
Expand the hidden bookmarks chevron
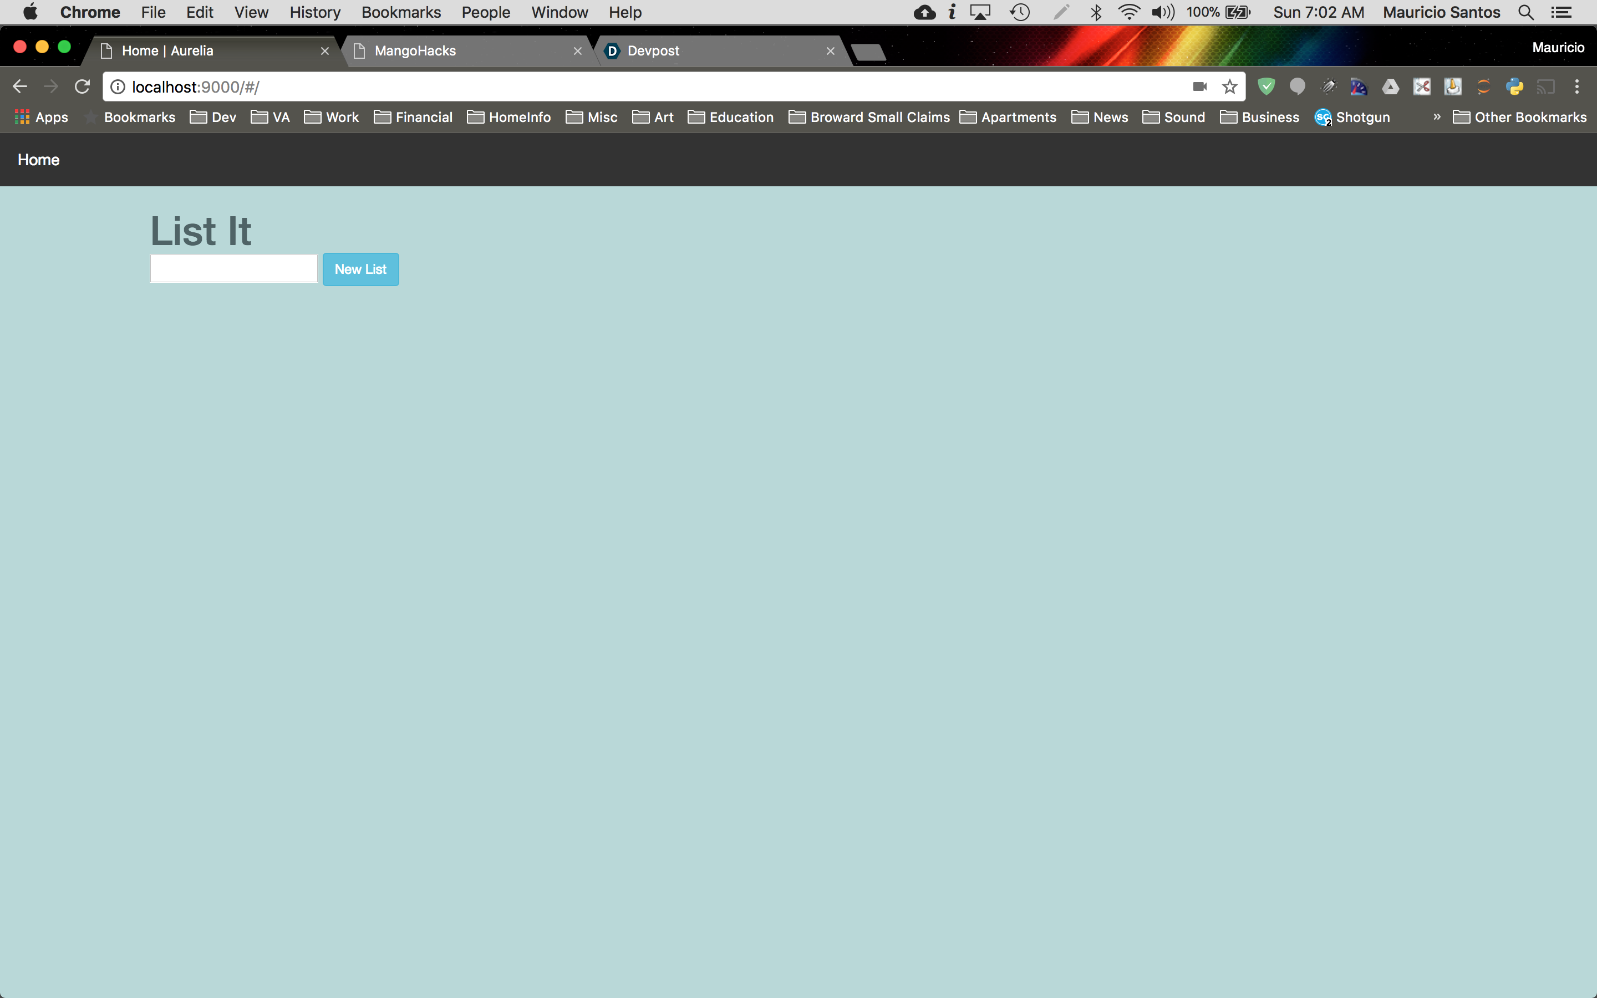(x=1437, y=117)
